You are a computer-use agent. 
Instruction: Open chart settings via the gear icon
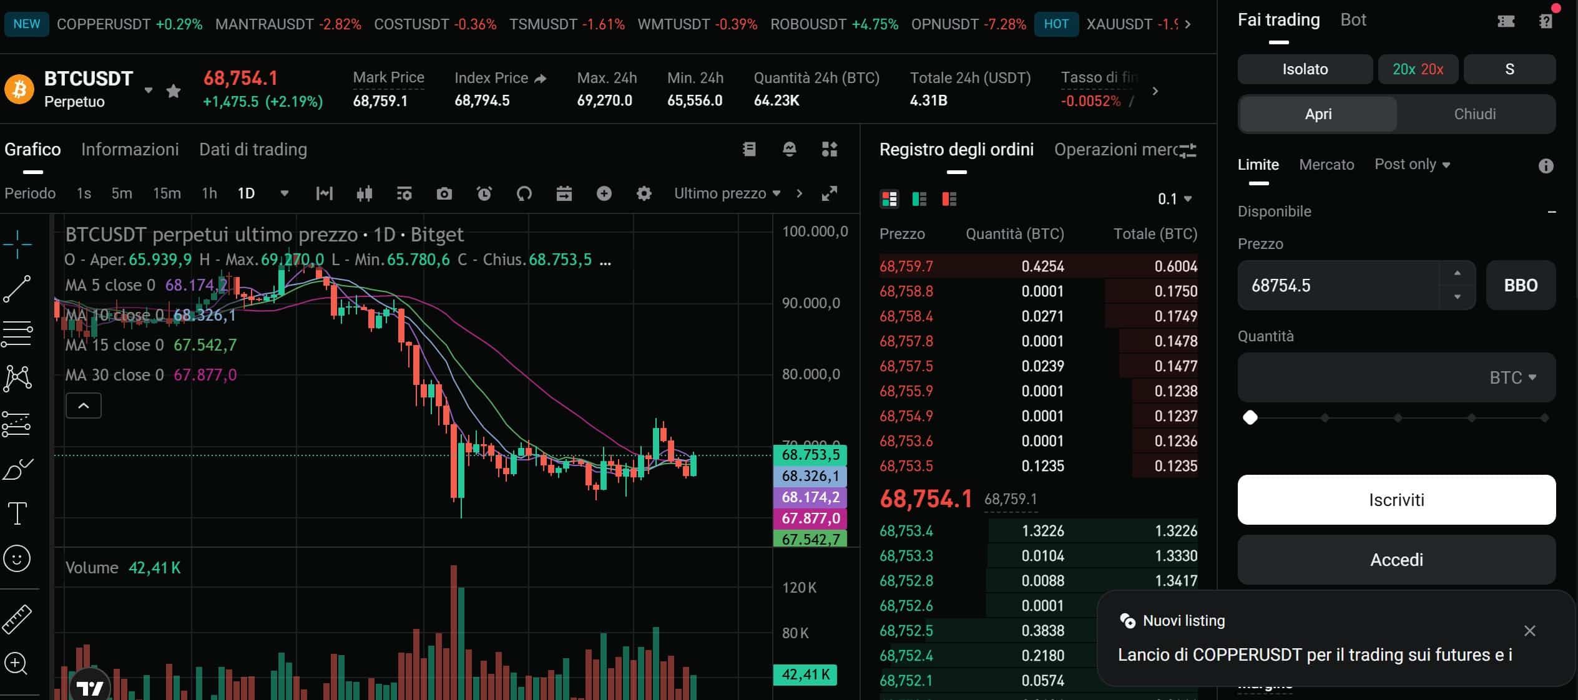tap(644, 193)
